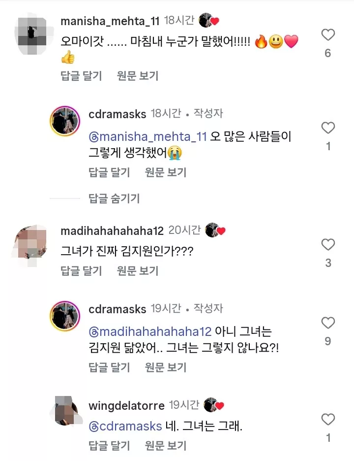
Task: Show original text of madihahahahaha12's comment
Action: [x=138, y=270]
